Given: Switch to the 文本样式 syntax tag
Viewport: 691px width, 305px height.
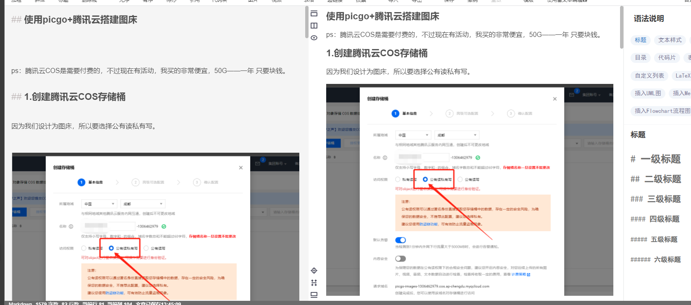Looking at the screenshot, I should click(x=670, y=40).
